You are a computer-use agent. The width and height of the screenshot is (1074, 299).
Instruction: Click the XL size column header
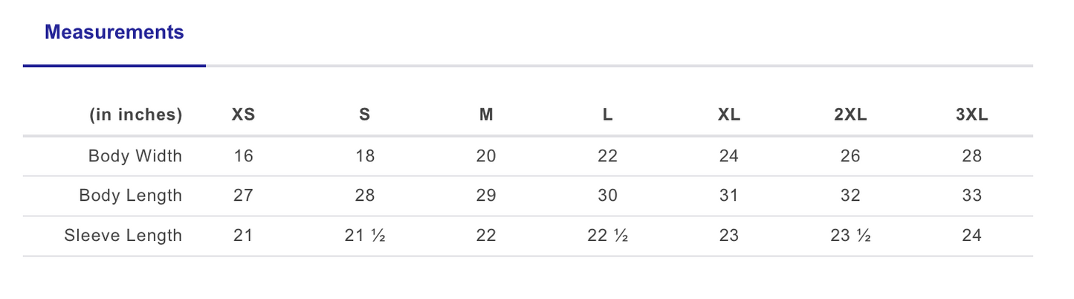pyautogui.click(x=729, y=115)
